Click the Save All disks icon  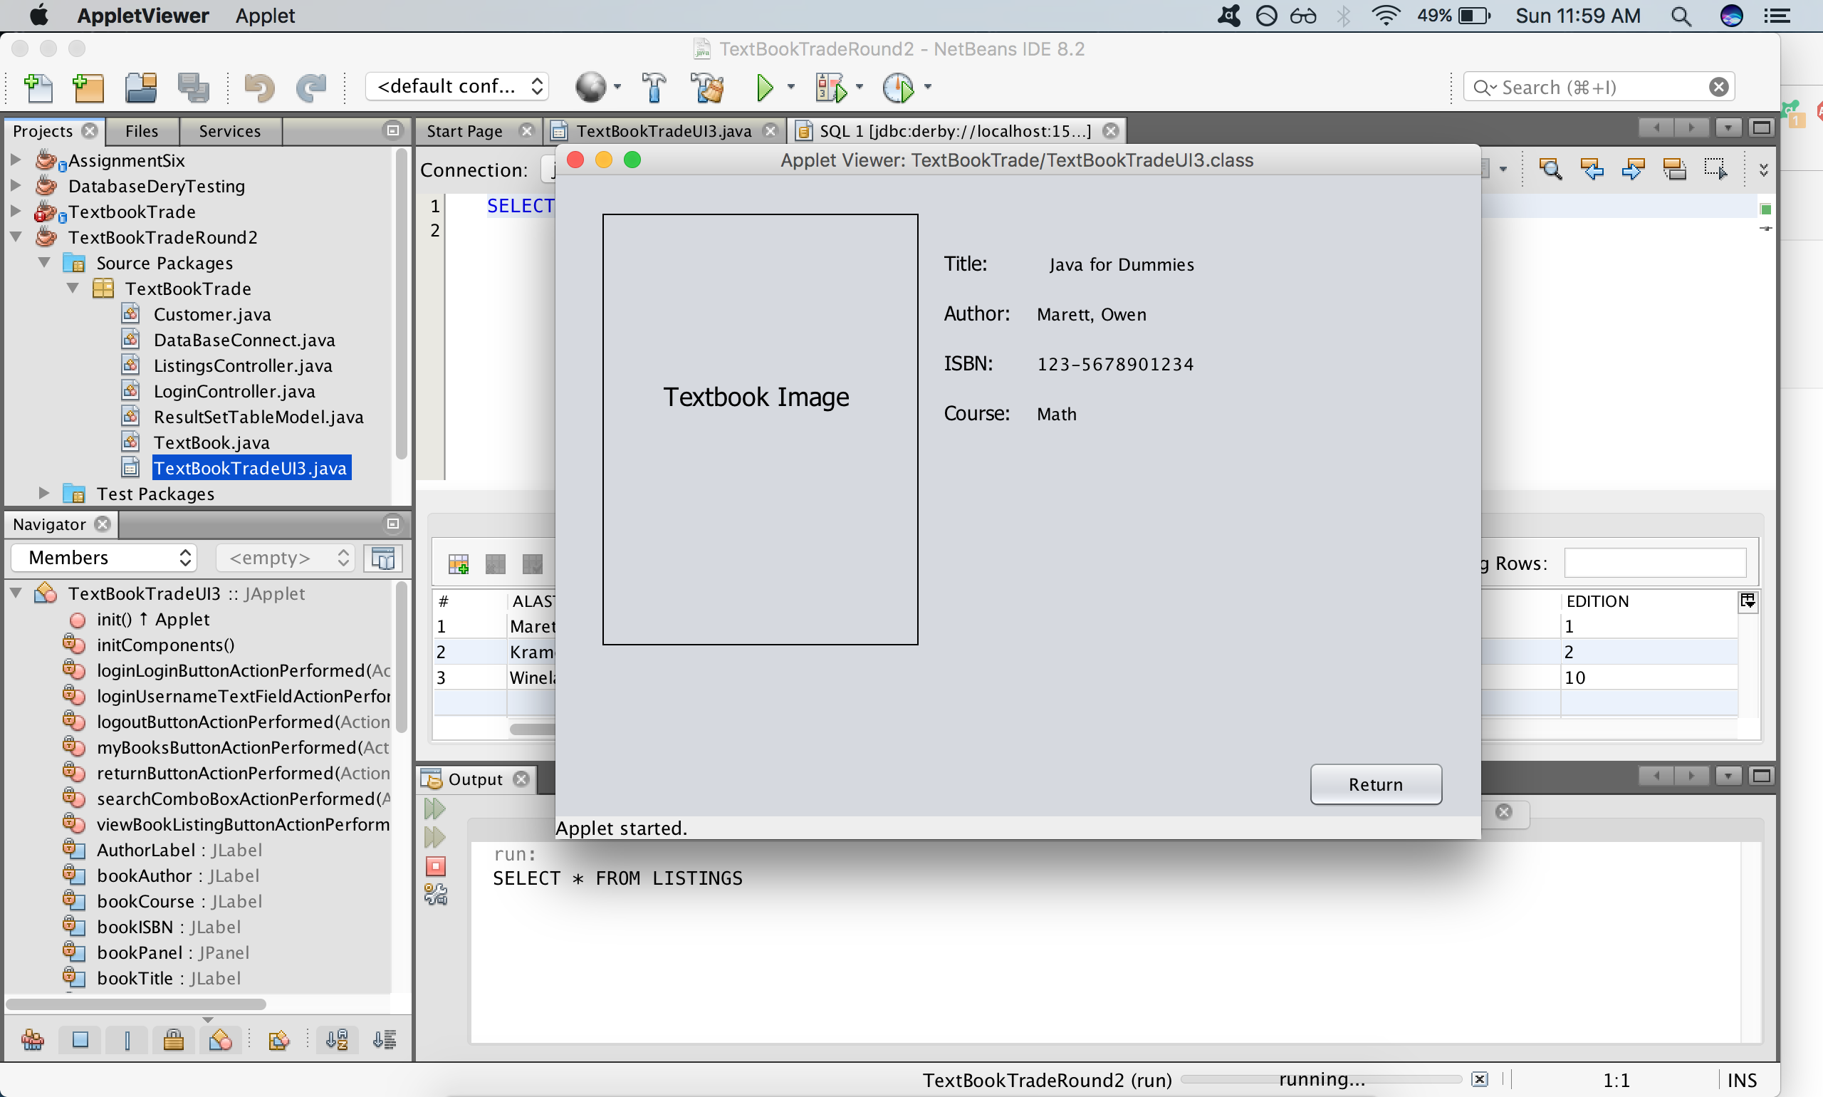[194, 87]
